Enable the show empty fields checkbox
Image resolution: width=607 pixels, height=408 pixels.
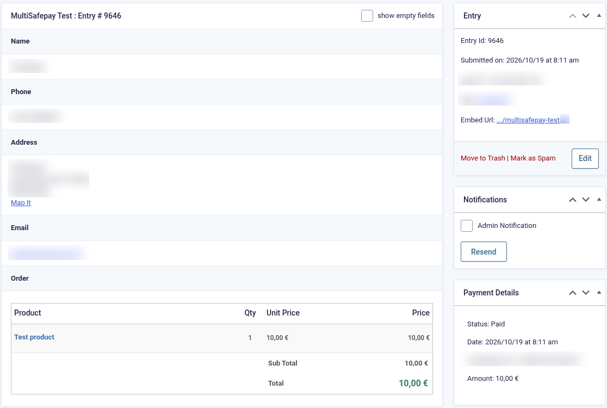tap(367, 16)
